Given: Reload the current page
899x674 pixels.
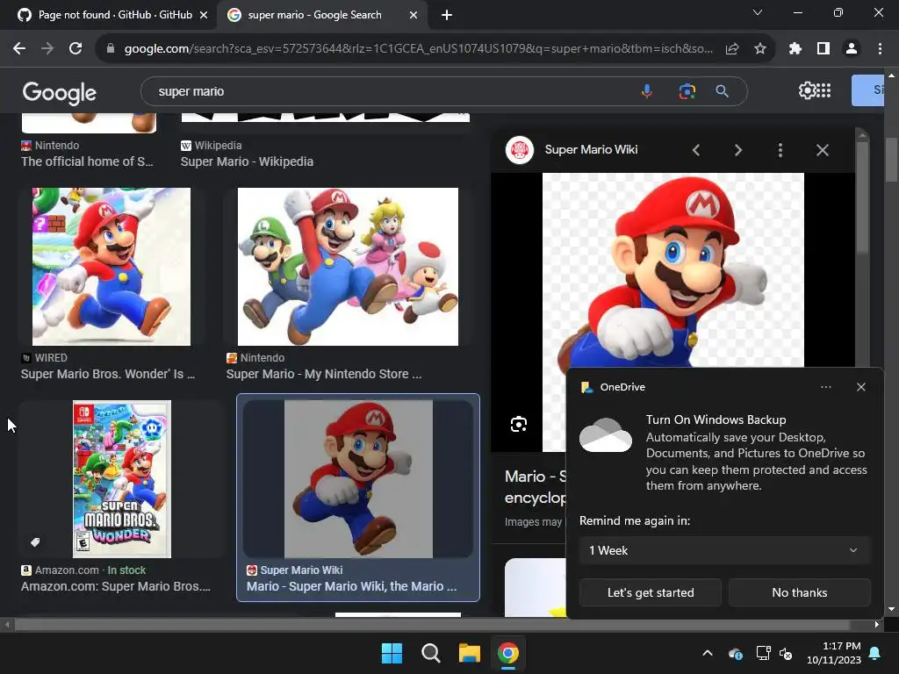Looking at the screenshot, I should [x=76, y=49].
